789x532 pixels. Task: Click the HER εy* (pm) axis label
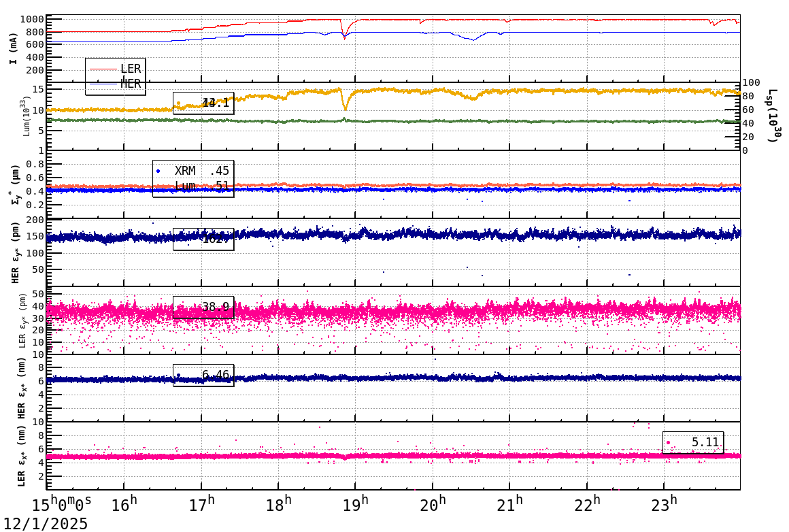click(x=15, y=252)
